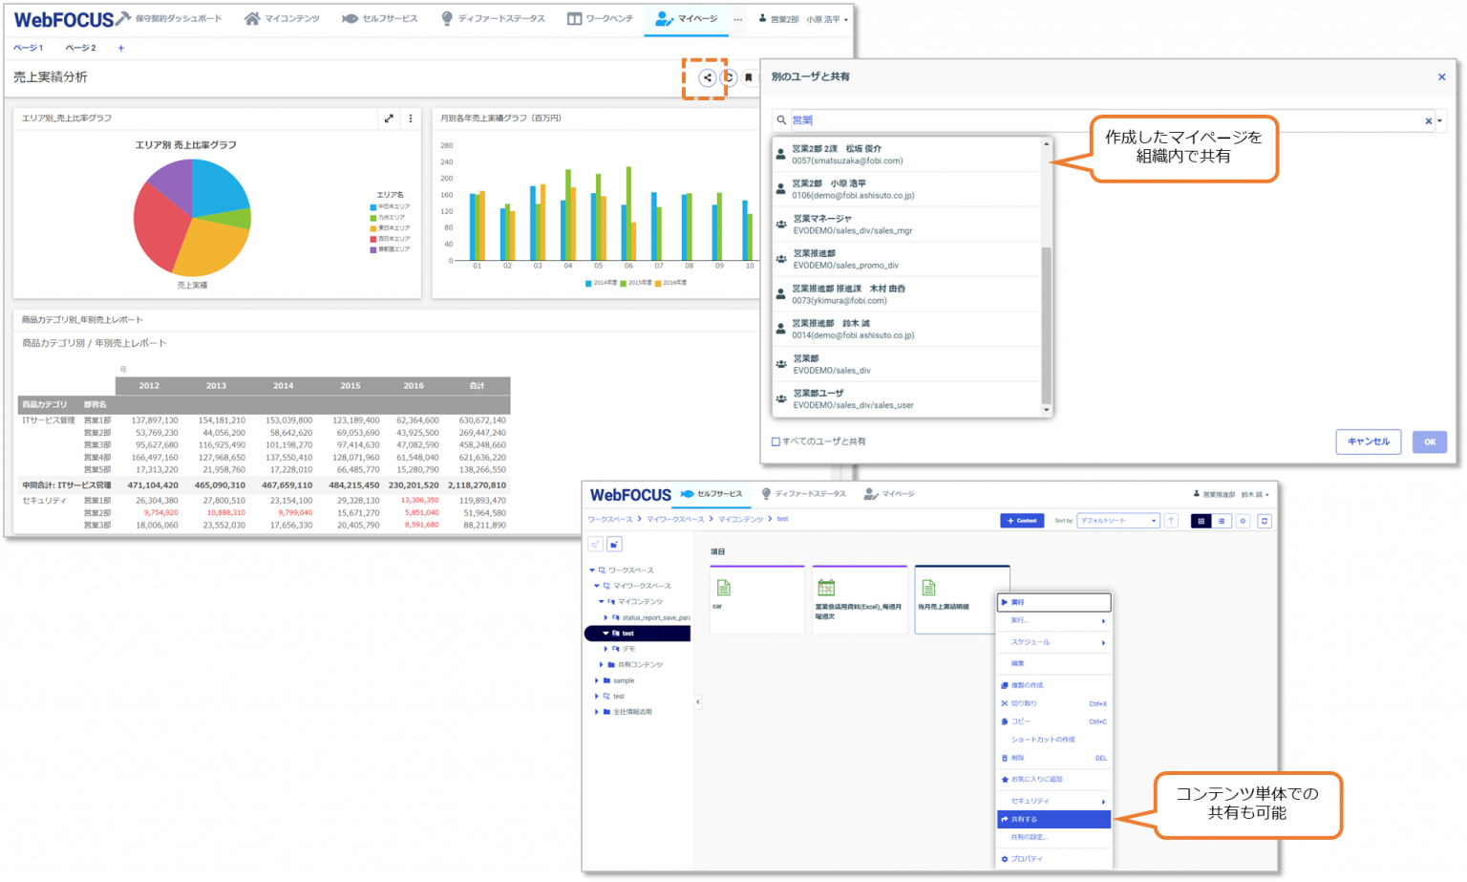Toggle grid view for the item list
1467x882 pixels.
tap(1201, 521)
